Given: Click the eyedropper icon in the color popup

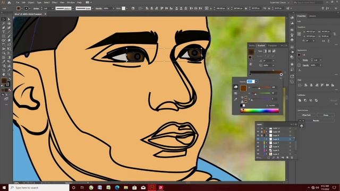Looking at the screenshot, I should point(236,99).
